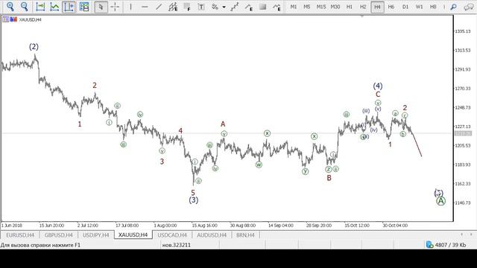This screenshot has width=477, height=268.
Task: Click the arrows objects tool icon
Action: (x=215, y=7)
